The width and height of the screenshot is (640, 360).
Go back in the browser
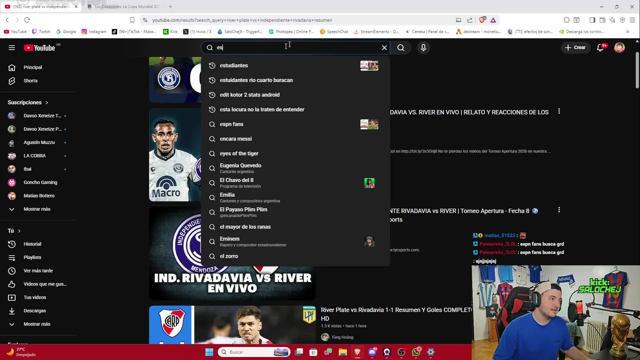click(x=7, y=20)
